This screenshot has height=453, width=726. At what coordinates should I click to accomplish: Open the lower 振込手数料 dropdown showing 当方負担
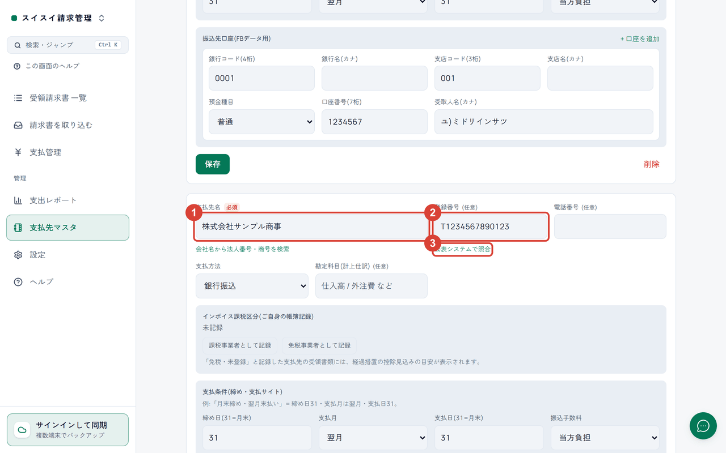coord(605,438)
